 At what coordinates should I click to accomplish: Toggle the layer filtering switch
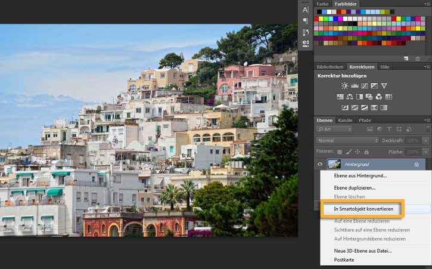coord(428,129)
